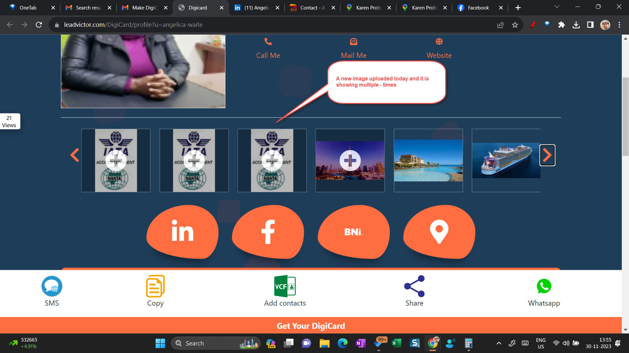Open Windows Start menu
Image resolution: width=629 pixels, height=353 pixels.
coord(160,343)
